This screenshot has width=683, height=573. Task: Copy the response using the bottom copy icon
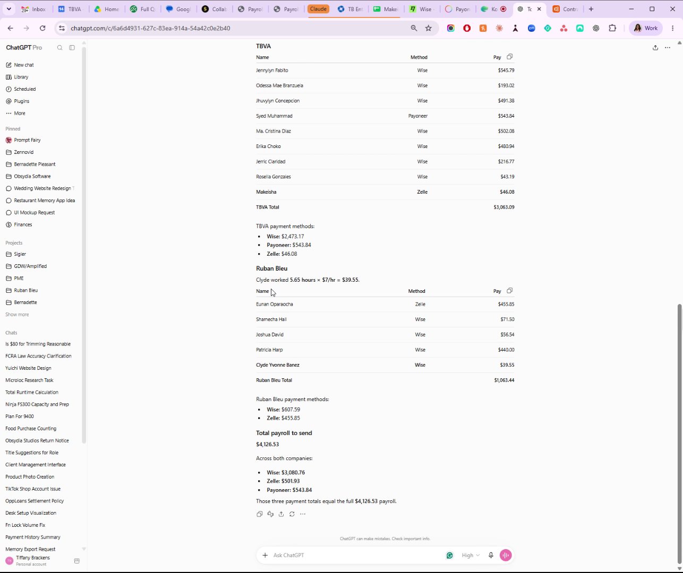point(260,514)
